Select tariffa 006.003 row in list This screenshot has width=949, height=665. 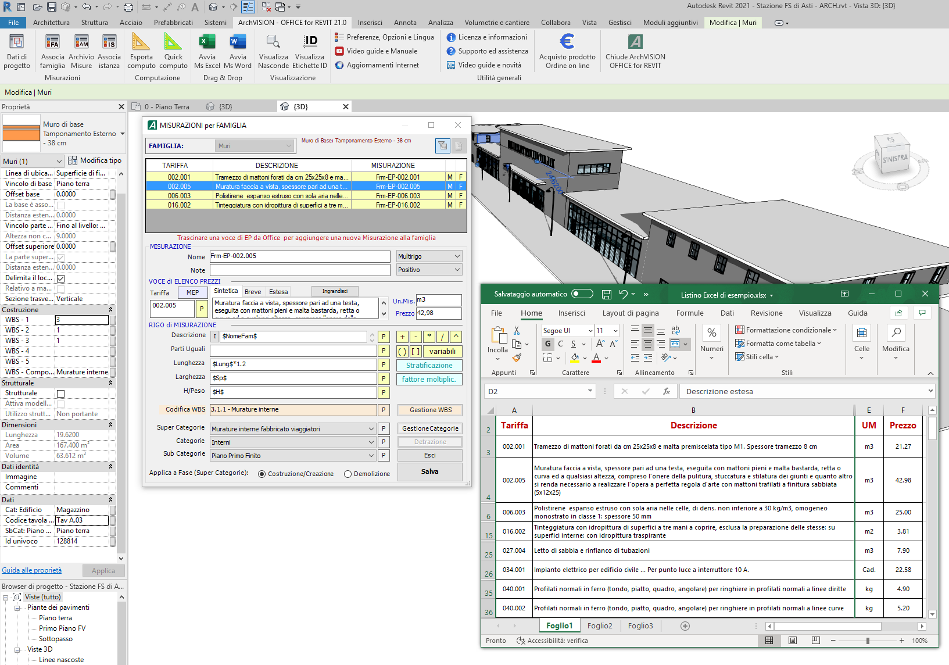click(306, 196)
